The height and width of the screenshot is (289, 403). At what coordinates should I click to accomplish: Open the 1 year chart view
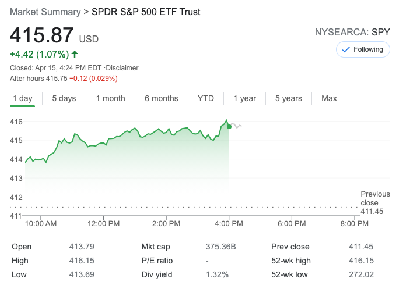pyautogui.click(x=244, y=98)
